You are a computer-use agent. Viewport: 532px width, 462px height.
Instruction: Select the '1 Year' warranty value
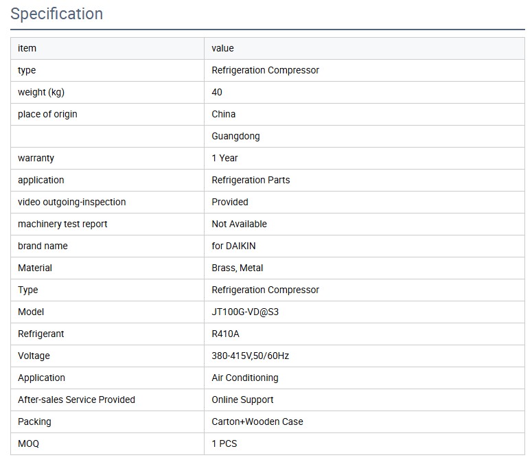224,158
